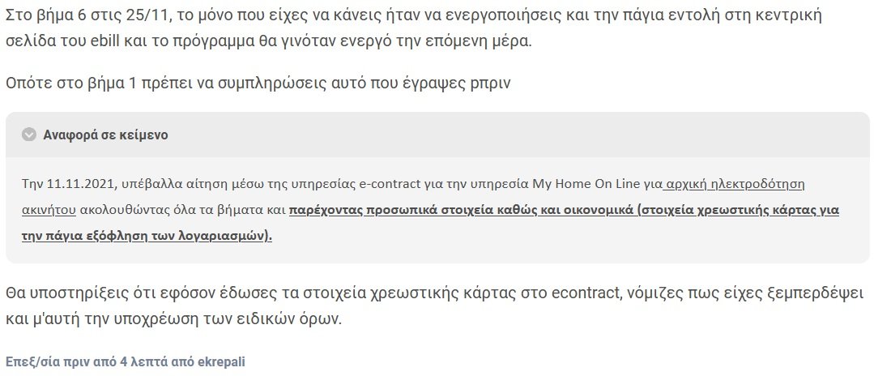The width and height of the screenshot is (874, 389).
Task: Click the paragraph starting 'Στο βήμα 6'
Action: coord(414,28)
